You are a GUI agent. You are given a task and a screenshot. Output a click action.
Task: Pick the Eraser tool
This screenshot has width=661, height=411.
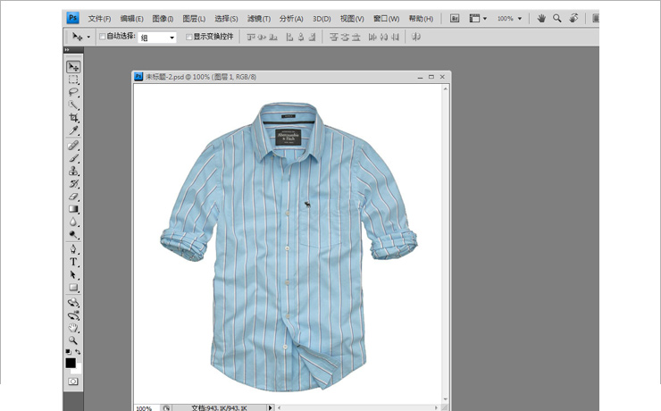click(73, 196)
